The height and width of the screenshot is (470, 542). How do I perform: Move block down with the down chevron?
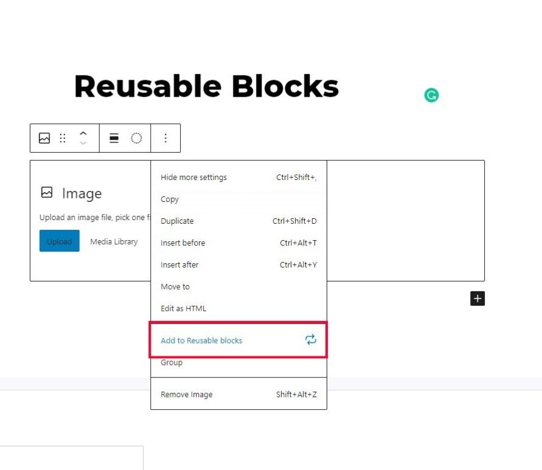pyautogui.click(x=83, y=143)
